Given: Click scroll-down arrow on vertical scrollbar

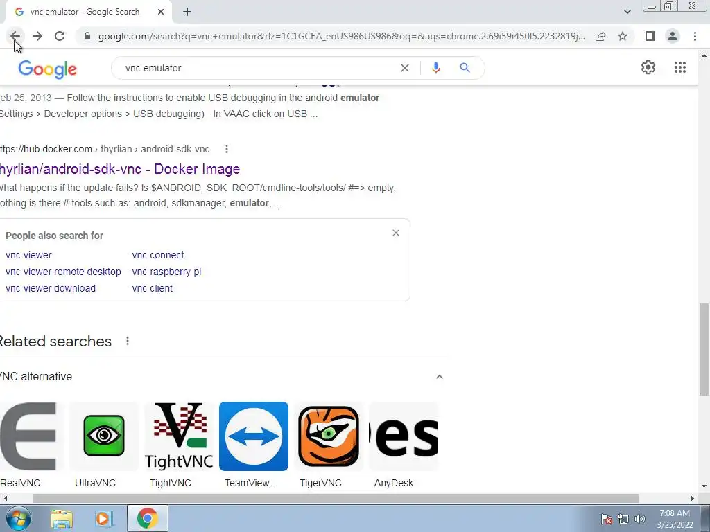Looking at the screenshot, I should (704, 487).
